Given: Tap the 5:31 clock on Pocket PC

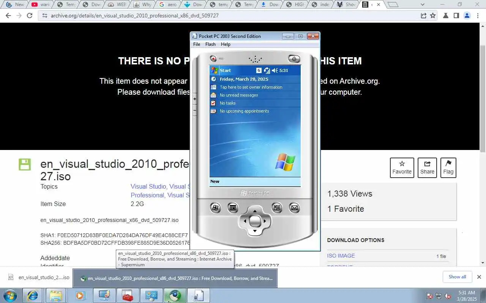Looking at the screenshot, I should pos(284,70).
